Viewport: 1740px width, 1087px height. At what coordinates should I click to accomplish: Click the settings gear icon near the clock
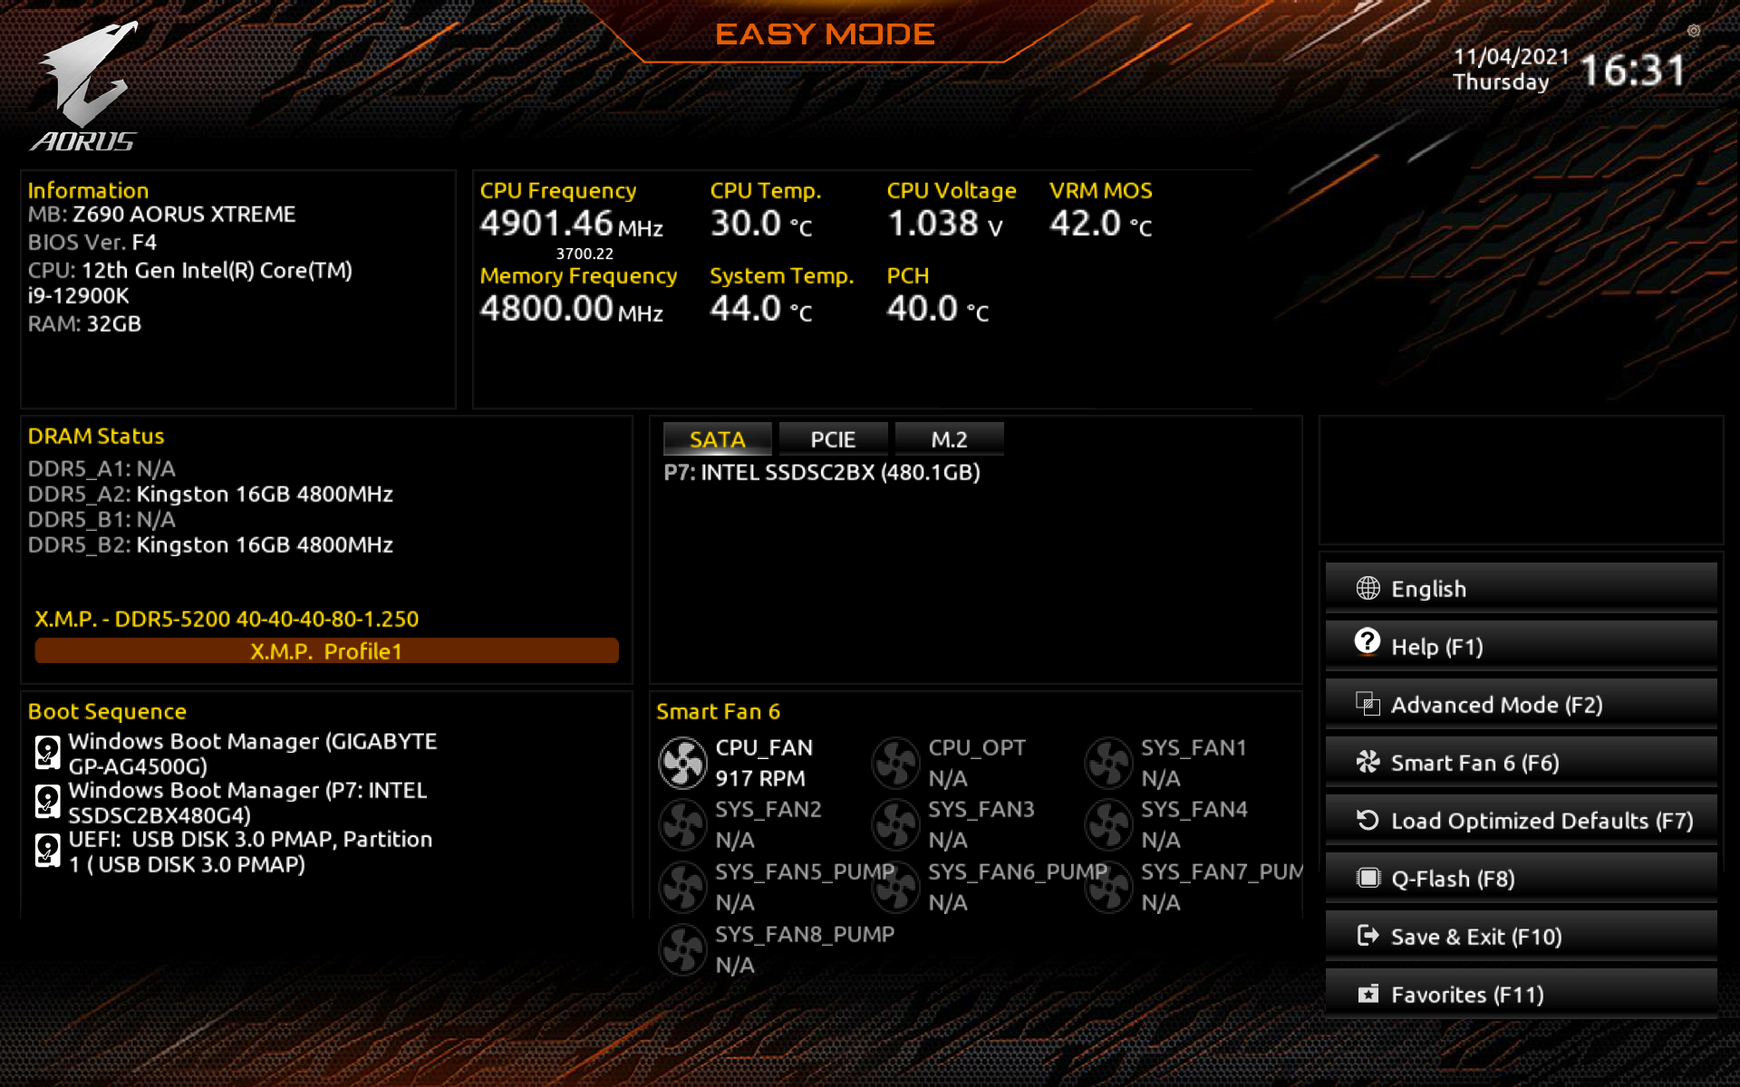tap(1693, 31)
